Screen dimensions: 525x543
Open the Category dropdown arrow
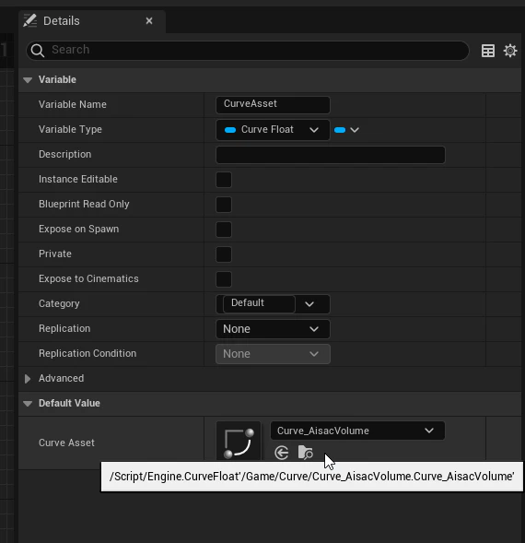click(x=309, y=304)
